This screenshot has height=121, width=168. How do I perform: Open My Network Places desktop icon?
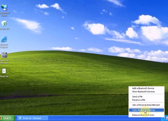tap(4, 10)
